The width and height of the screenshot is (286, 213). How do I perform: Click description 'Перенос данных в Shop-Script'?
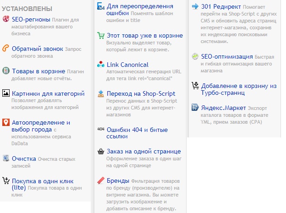click(142, 101)
